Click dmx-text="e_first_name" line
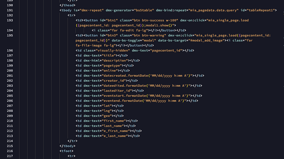This screenshot has height=159, width=284. pyautogui.click(x=109, y=131)
